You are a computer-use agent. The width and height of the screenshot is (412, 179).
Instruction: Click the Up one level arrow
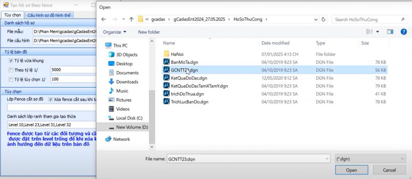click(131, 19)
